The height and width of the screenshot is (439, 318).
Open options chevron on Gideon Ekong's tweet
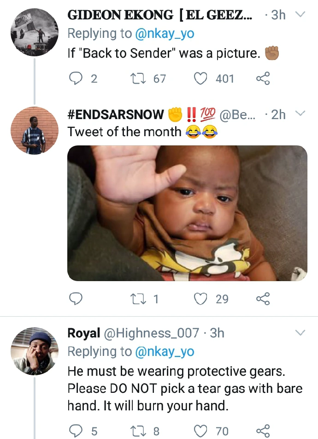click(x=300, y=15)
